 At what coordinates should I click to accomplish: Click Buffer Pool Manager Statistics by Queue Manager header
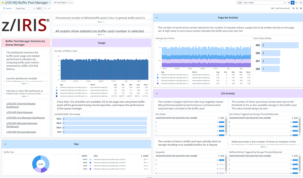(25, 43)
